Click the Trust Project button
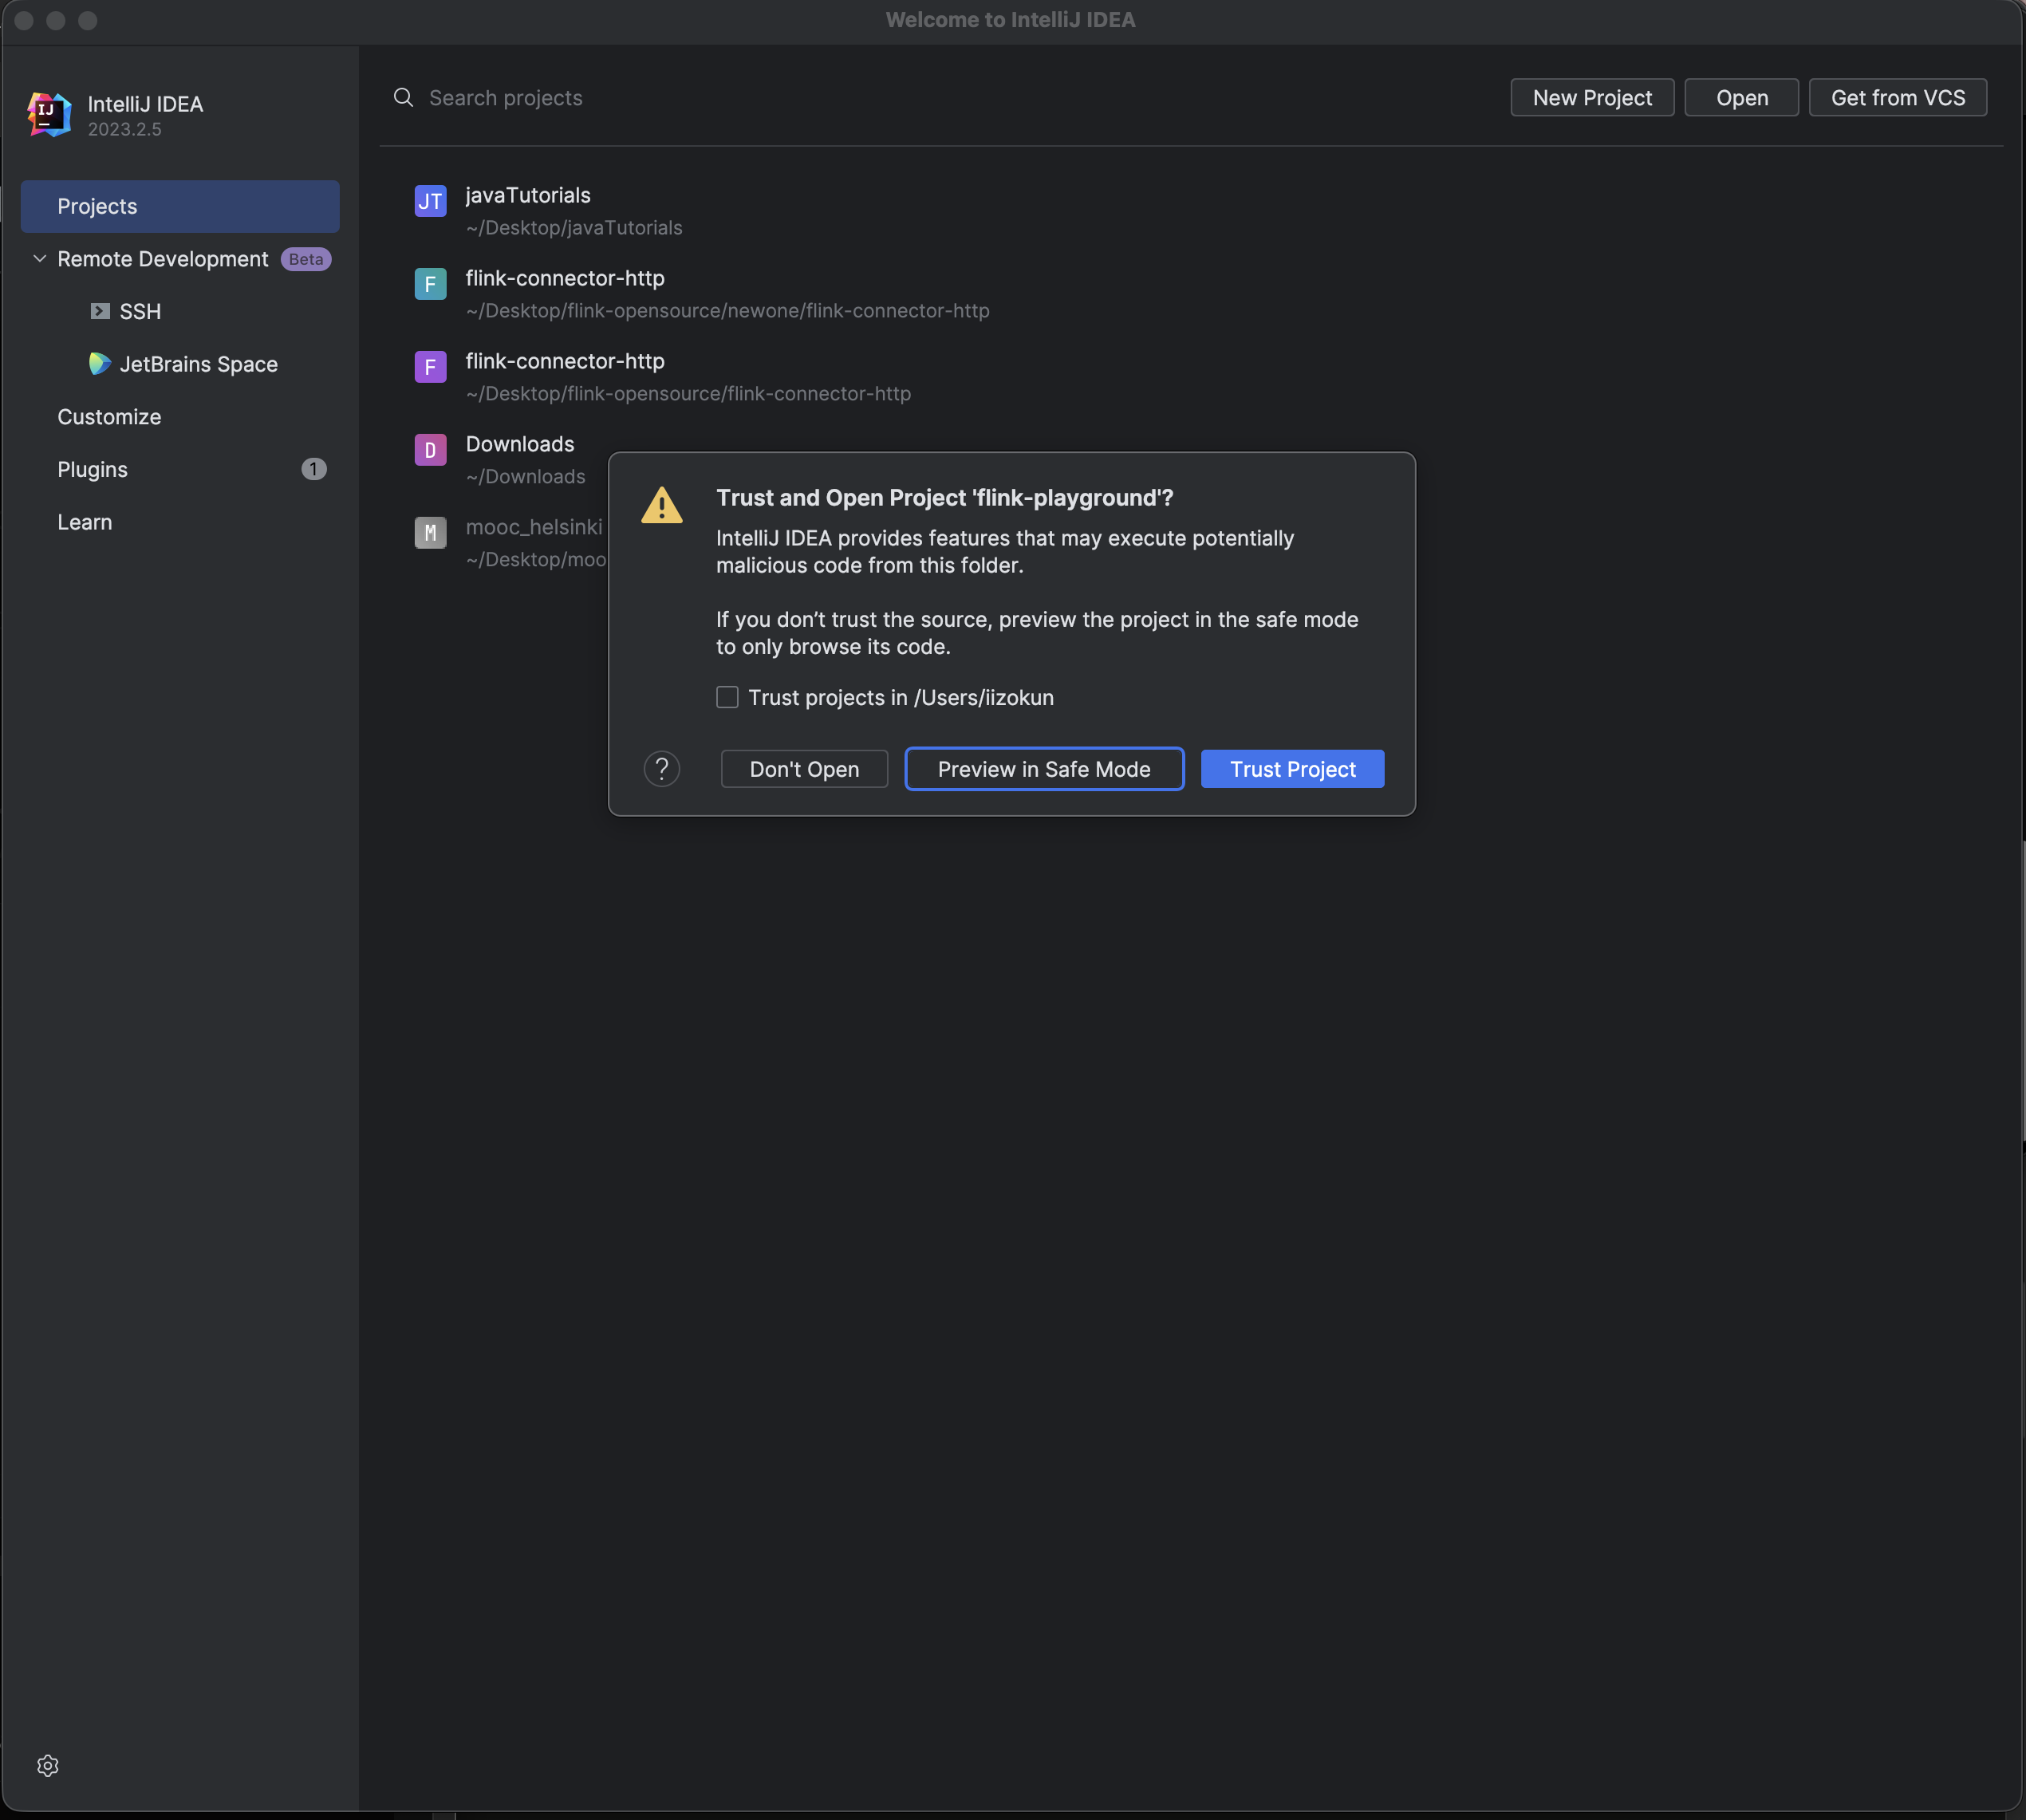The image size is (2026, 1820). coord(1292,769)
